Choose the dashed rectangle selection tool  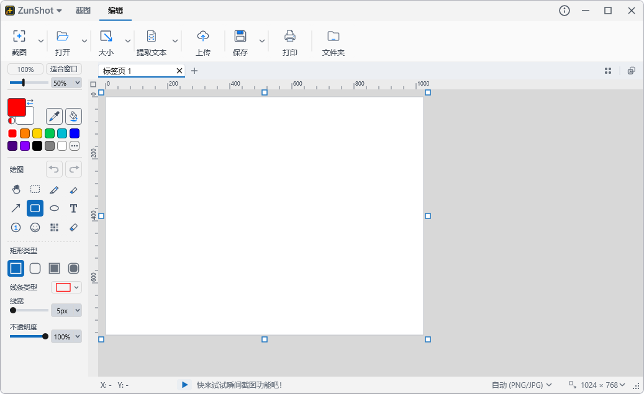coord(35,189)
